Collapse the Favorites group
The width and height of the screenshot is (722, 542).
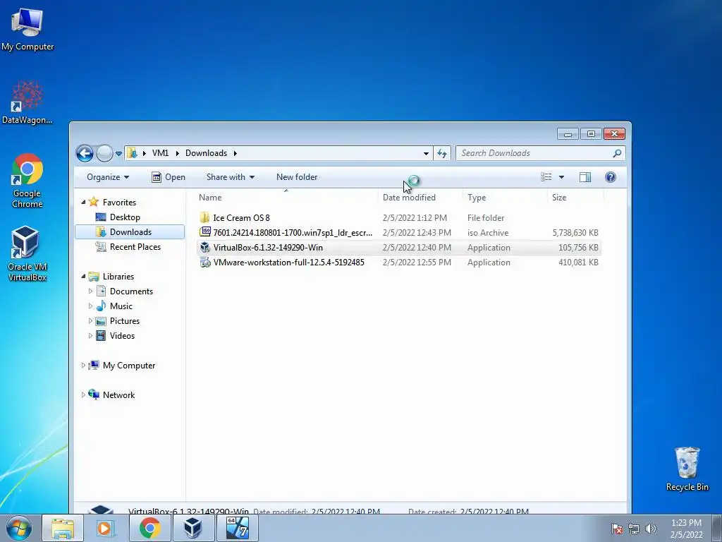click(83, 203)
